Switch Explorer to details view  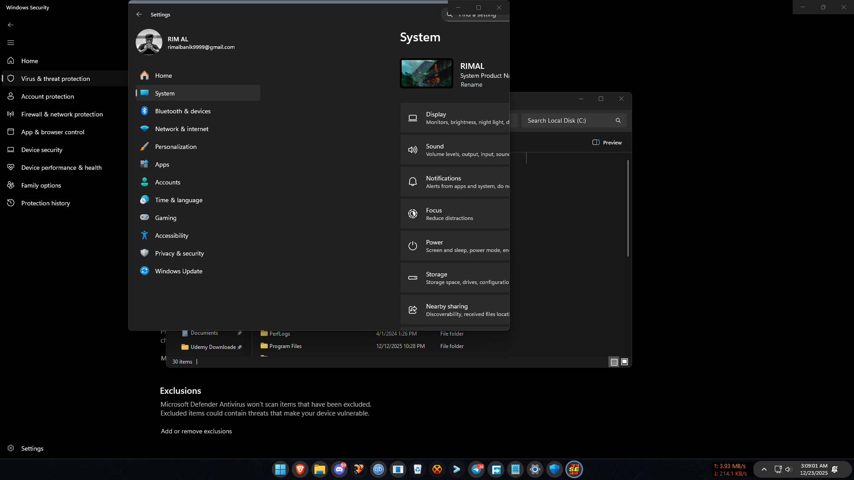coord(614,362)
